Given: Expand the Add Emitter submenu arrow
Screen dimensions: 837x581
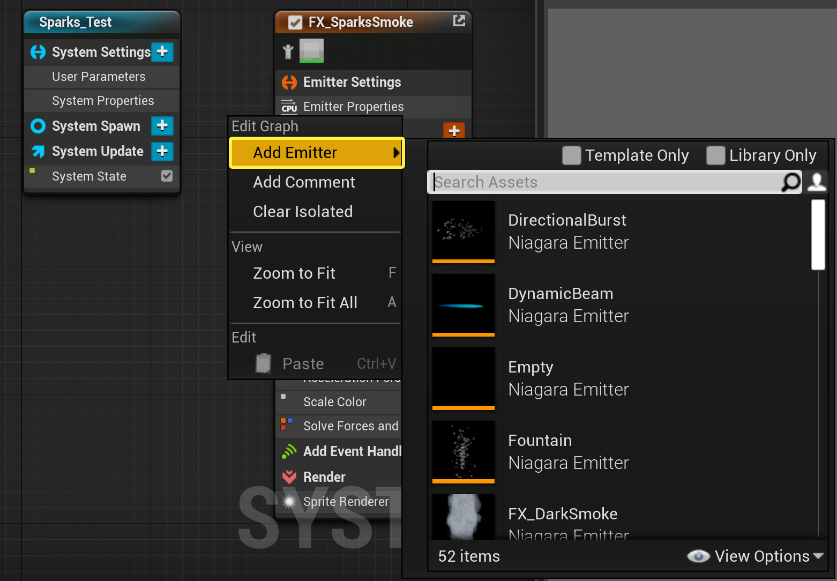Looking at the screenshot, I should [396, 153].
